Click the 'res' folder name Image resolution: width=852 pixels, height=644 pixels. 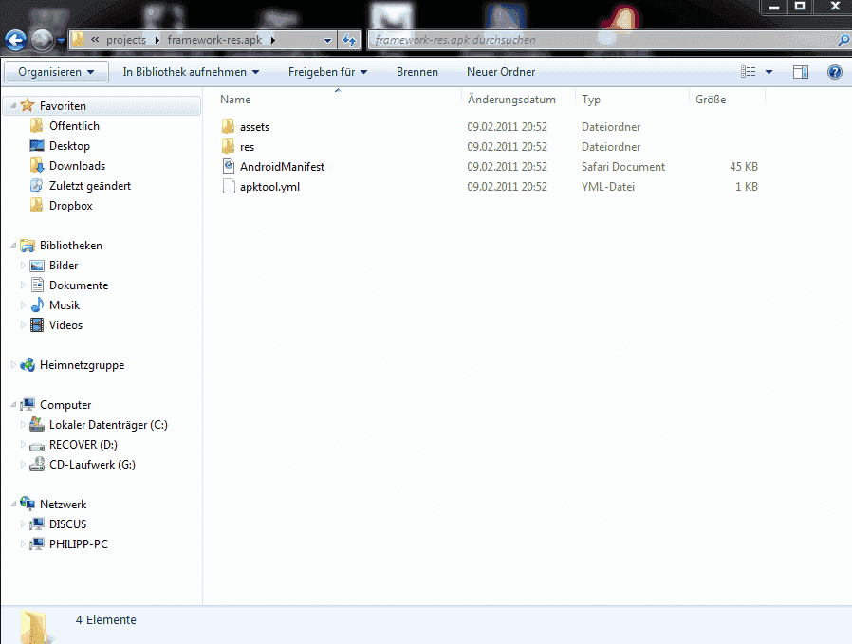coord(248,147)
